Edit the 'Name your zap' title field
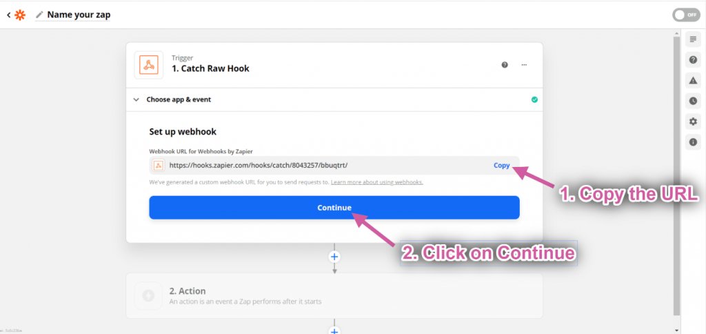 tap(79, 15)
